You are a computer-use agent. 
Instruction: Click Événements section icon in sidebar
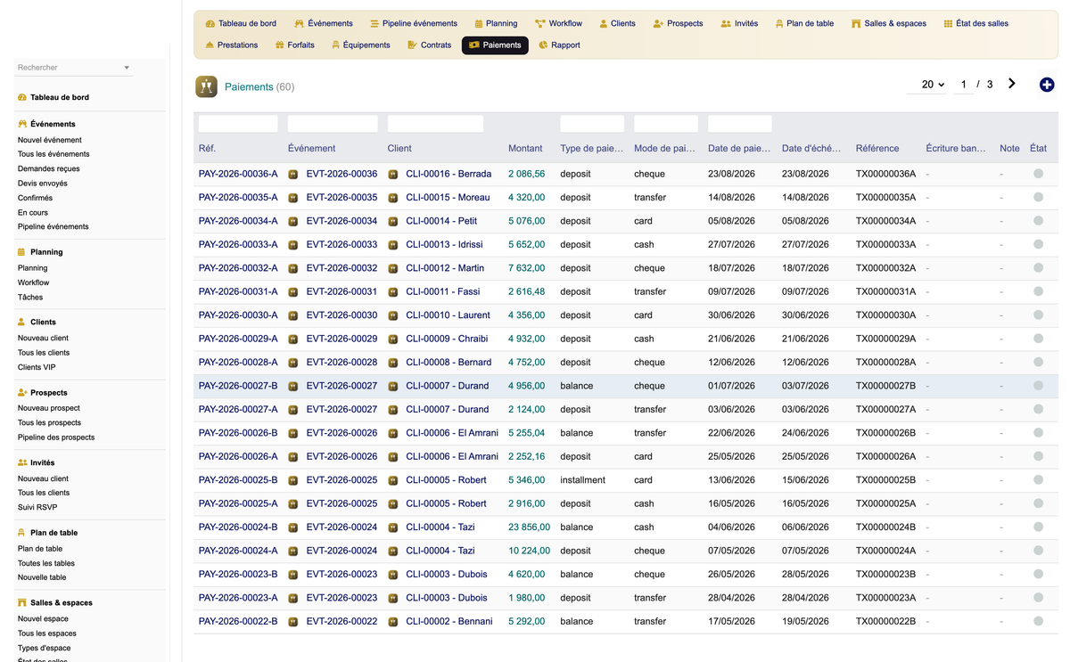click(22, 124)
